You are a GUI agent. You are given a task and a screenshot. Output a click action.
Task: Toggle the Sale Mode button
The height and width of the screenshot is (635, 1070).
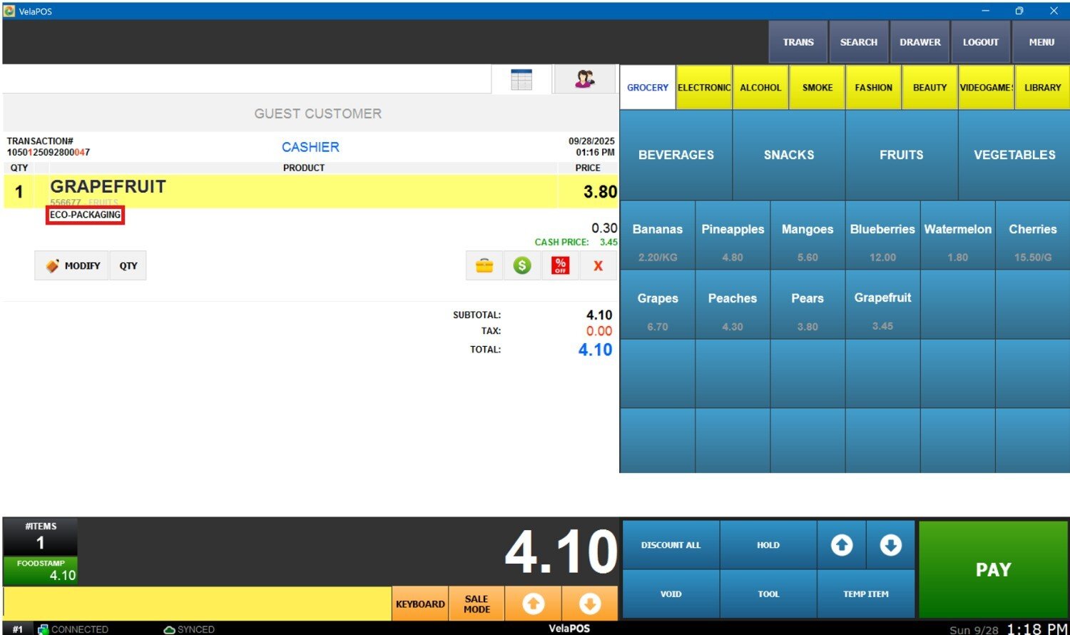(x=477, y=604)
